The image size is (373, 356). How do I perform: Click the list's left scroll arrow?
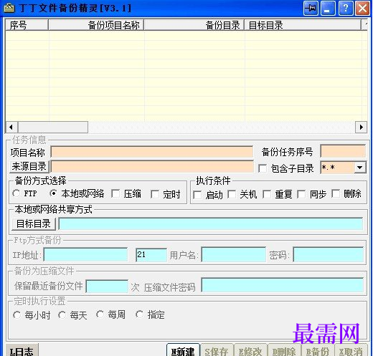tap(11, 127)
